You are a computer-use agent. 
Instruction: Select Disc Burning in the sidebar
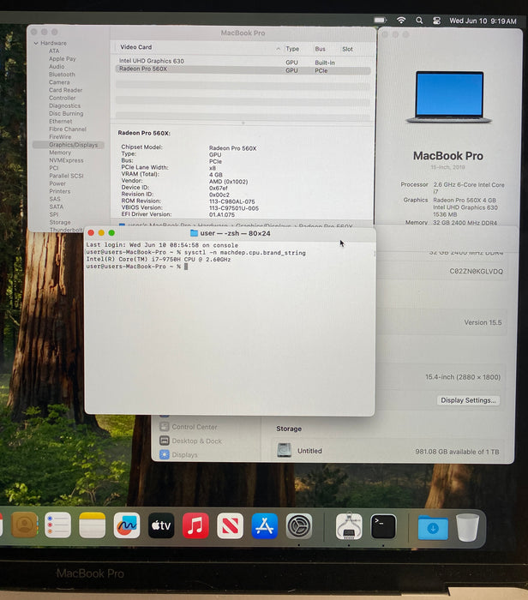pyautogui.click(x=66, y=114)
